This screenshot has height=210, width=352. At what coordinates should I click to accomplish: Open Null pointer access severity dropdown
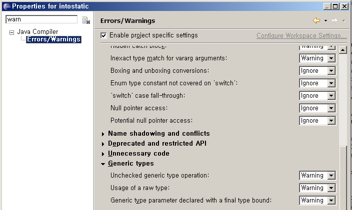point(317,108)
